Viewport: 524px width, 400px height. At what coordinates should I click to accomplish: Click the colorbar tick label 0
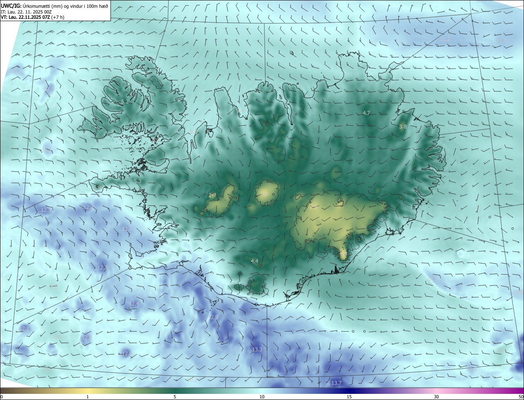(x=2, y=397)
